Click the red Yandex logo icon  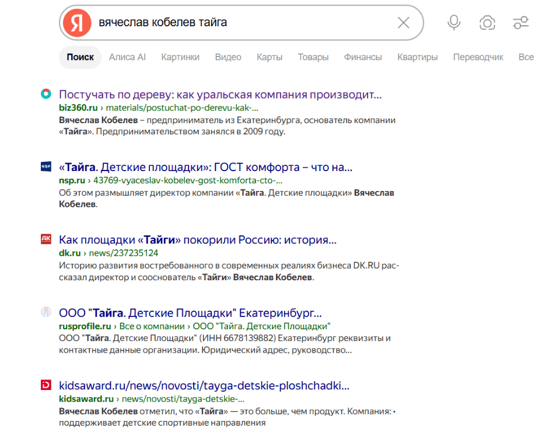coord(77,23)
